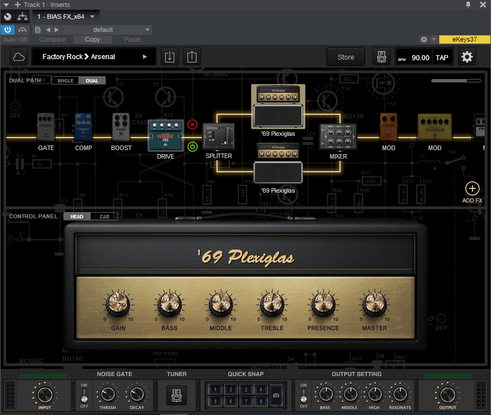Select the upper '69 Plexiglas amp

278,106
